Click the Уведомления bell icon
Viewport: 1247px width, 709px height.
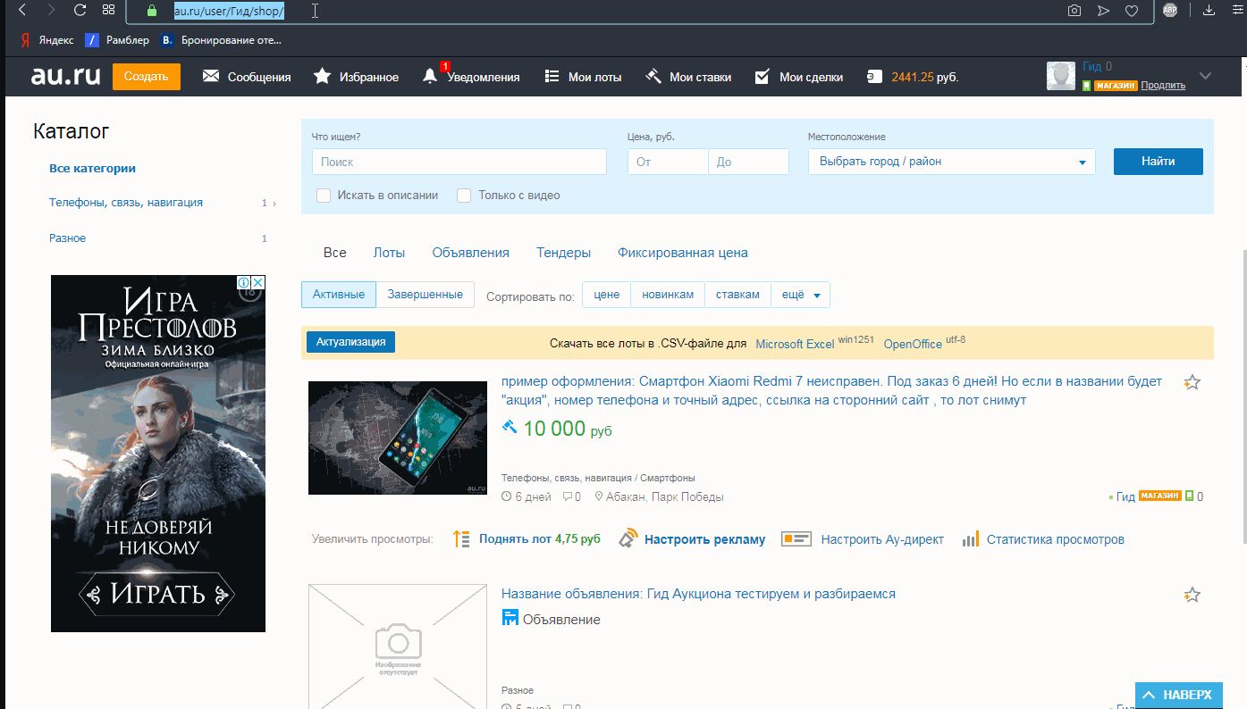pyautogui.click(x=430, y=77)
